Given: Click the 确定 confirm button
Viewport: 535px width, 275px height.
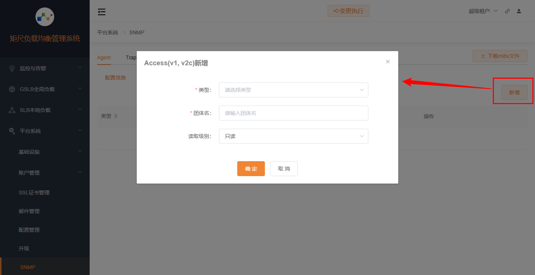Looking at the screenshot, I should click(251, 169).
